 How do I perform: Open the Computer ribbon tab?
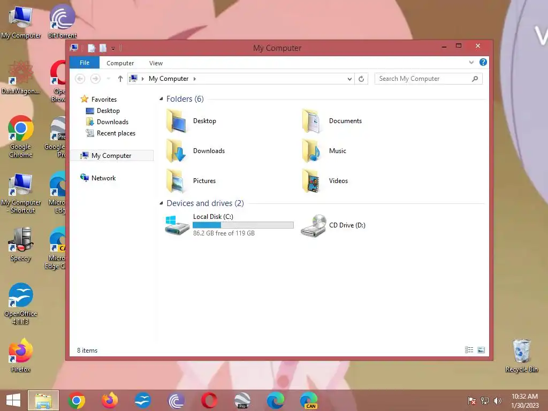tap(120, 63)
